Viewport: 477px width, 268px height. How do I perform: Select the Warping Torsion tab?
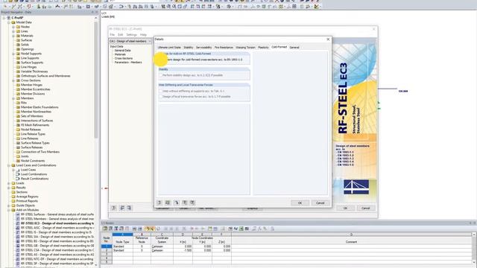click(245, 48)
